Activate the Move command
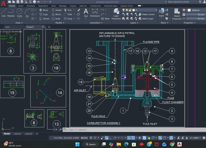The image size is (206, 148). click(44, 10)
